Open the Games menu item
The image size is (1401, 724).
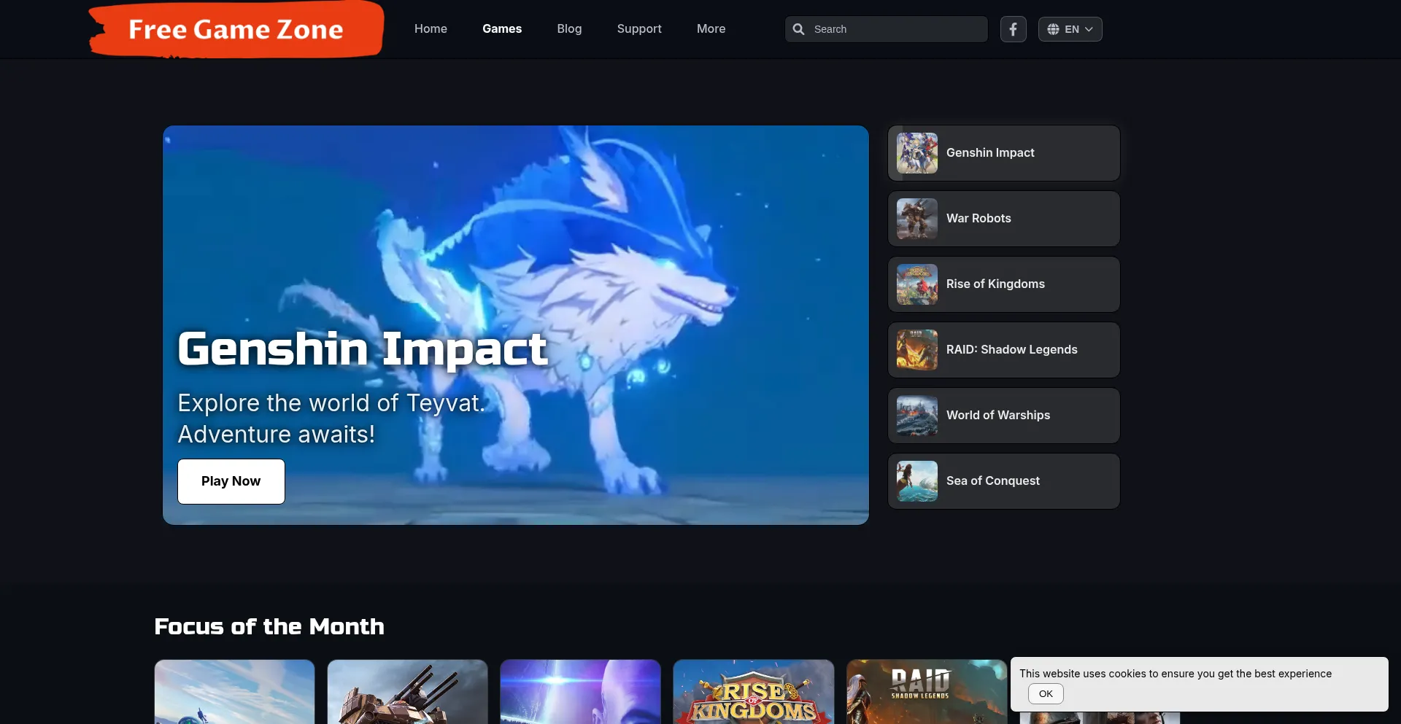(x=502, y=29)
